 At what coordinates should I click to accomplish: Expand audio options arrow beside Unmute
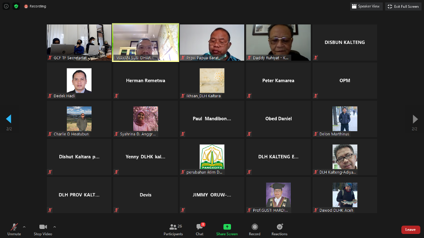point(24,227)
